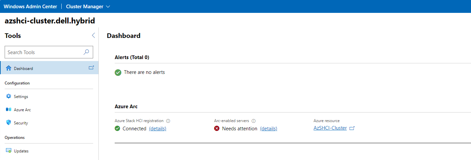Viewport: 471px width, 160px height.
Task: Click the Windows Admin Center title
Action: pos(30,7)
